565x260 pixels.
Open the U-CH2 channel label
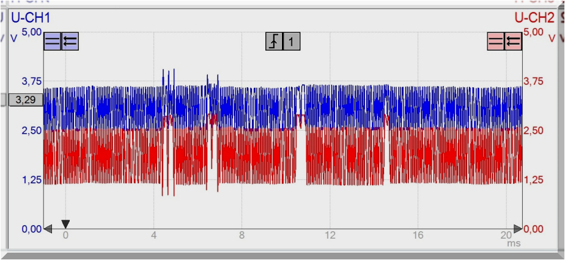click(x=534, y=18)
